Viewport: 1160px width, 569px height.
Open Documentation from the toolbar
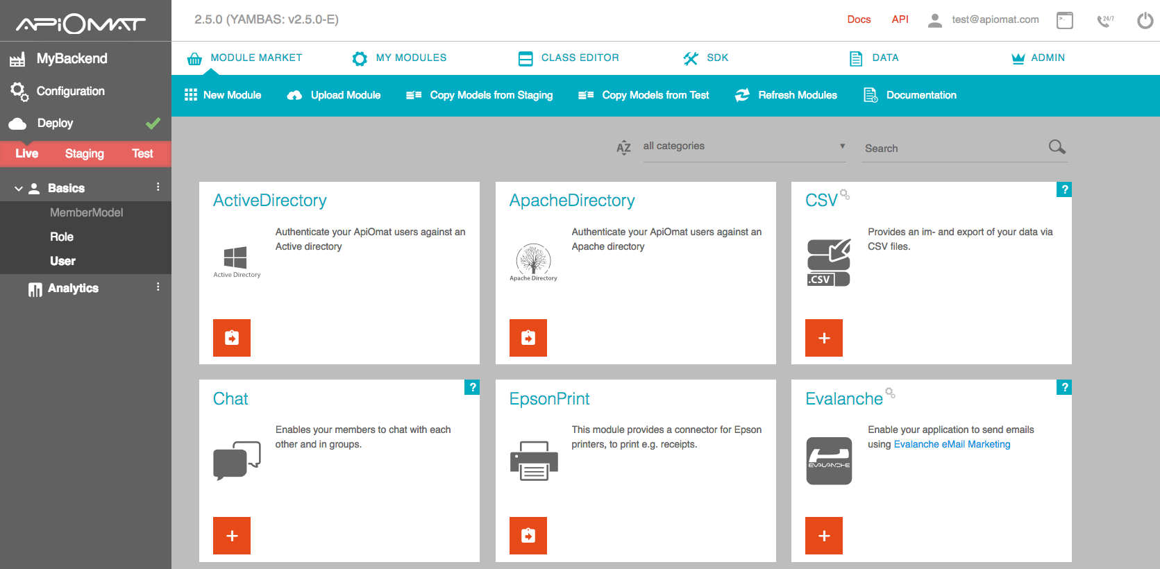(910, 95)
